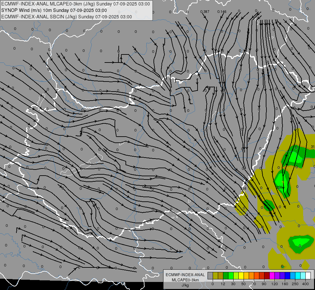The image size is (315, 290).
Task: Click the legend tick value '30'
Action: [x=233, y=284]
